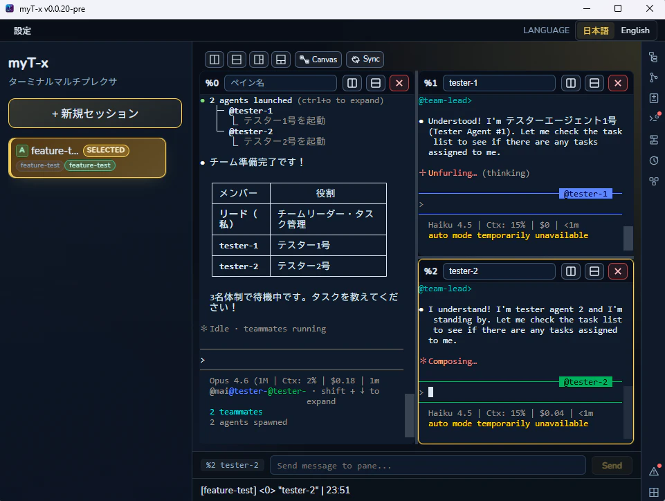Click the green @tester-2 prompt label

click(x=585, y=382)
